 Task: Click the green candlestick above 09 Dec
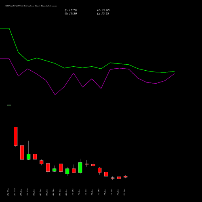[x=67, y=171]
